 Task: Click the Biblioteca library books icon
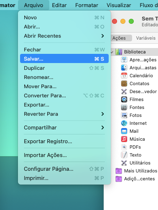[x=119, y=52]
